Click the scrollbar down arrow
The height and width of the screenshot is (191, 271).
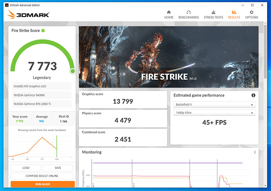[x=265, y=186]
